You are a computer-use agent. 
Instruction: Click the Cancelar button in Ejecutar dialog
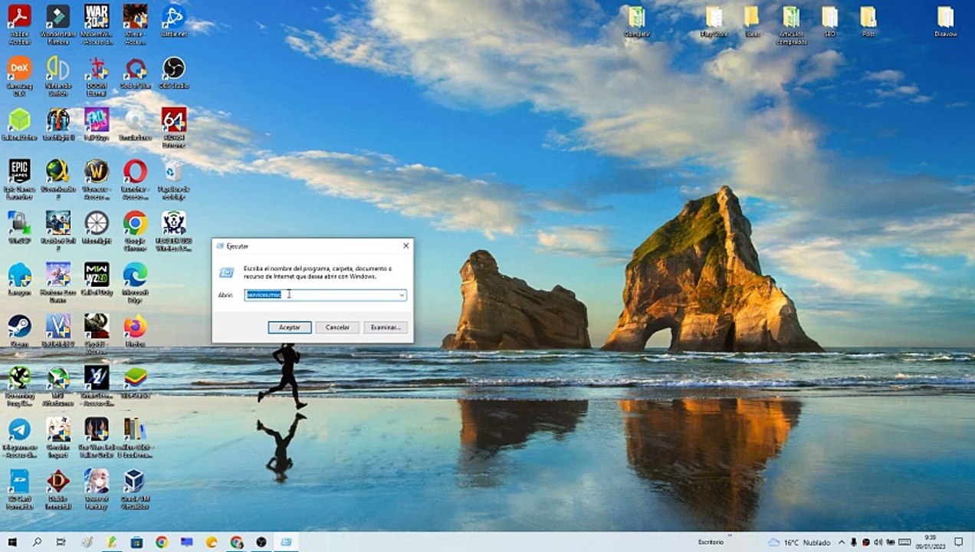pyautogui.click(x=337, y=327)
